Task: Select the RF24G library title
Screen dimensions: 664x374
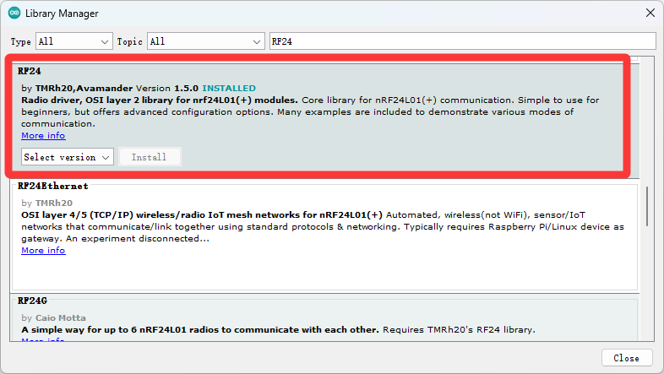Action: (x=32, y=301)
